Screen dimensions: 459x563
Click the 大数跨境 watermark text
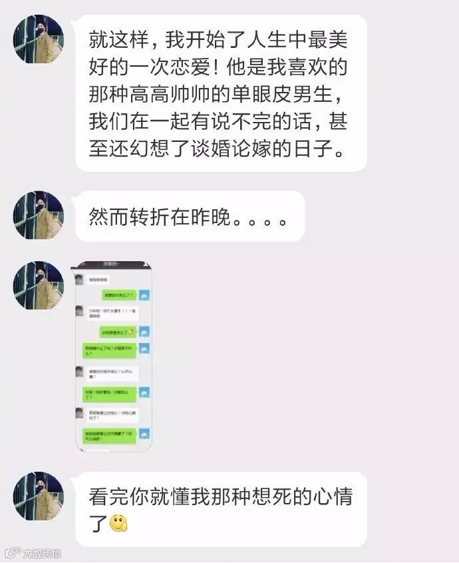[x=42, y=553]
